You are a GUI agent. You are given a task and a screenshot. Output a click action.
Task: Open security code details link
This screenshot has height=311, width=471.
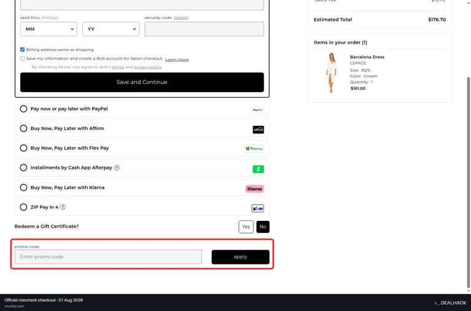pos(181,18)
